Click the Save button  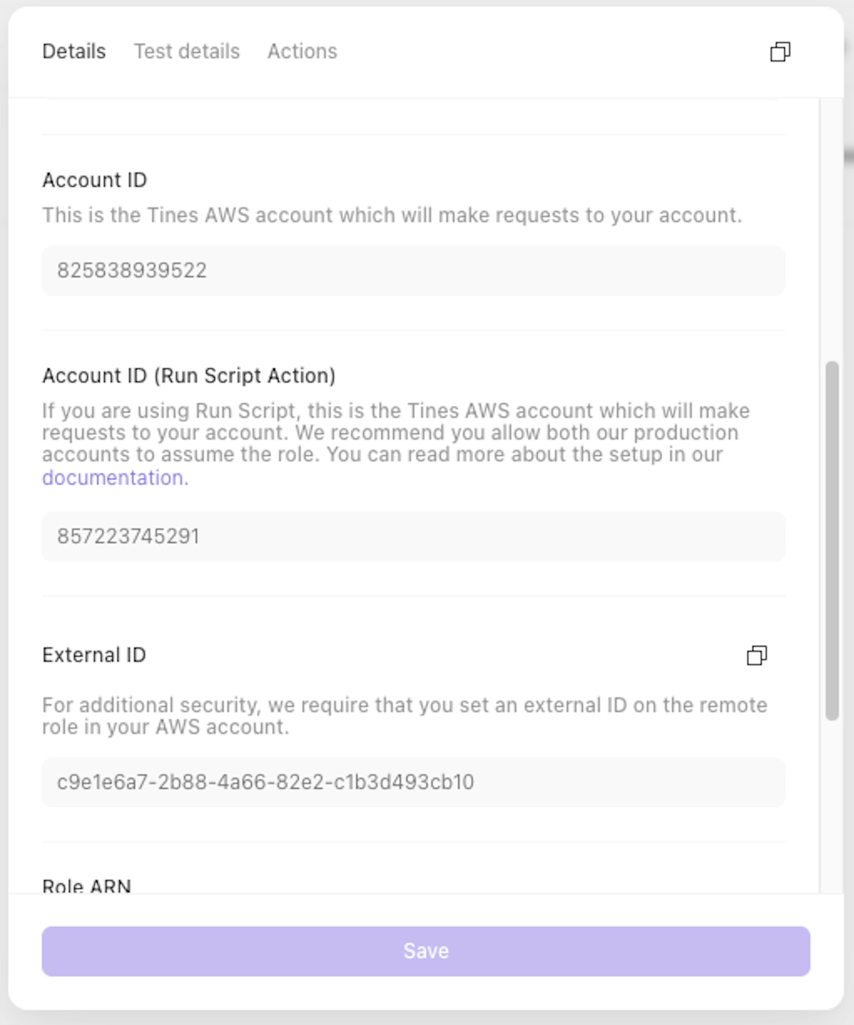click(426, 951)
